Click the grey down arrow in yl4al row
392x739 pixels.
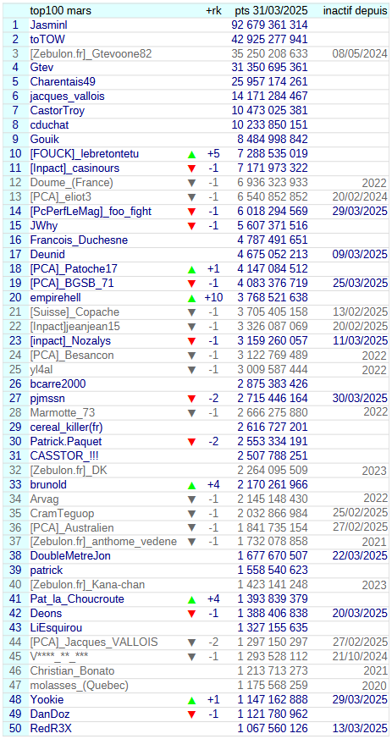click(x=191, y=370)
